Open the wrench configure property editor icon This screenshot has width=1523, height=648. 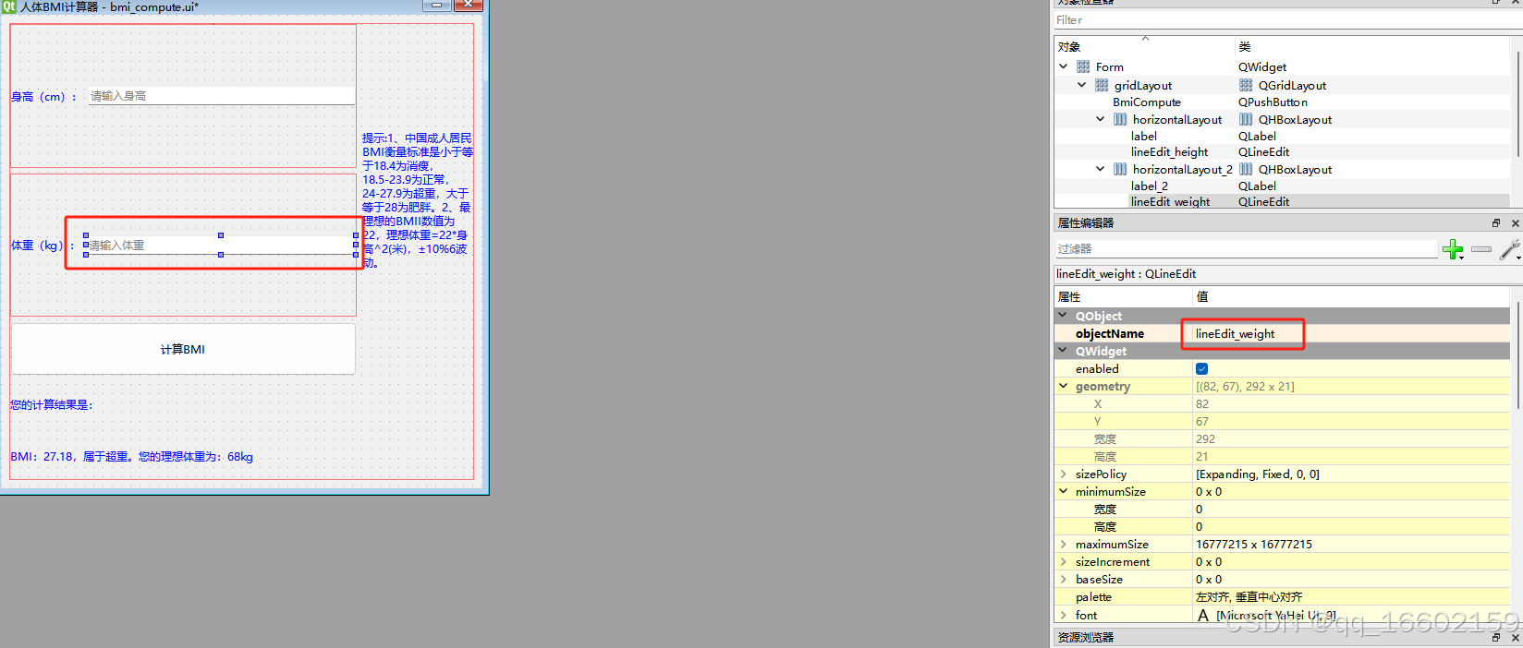pyautogui.click(x=1509, y=249)
